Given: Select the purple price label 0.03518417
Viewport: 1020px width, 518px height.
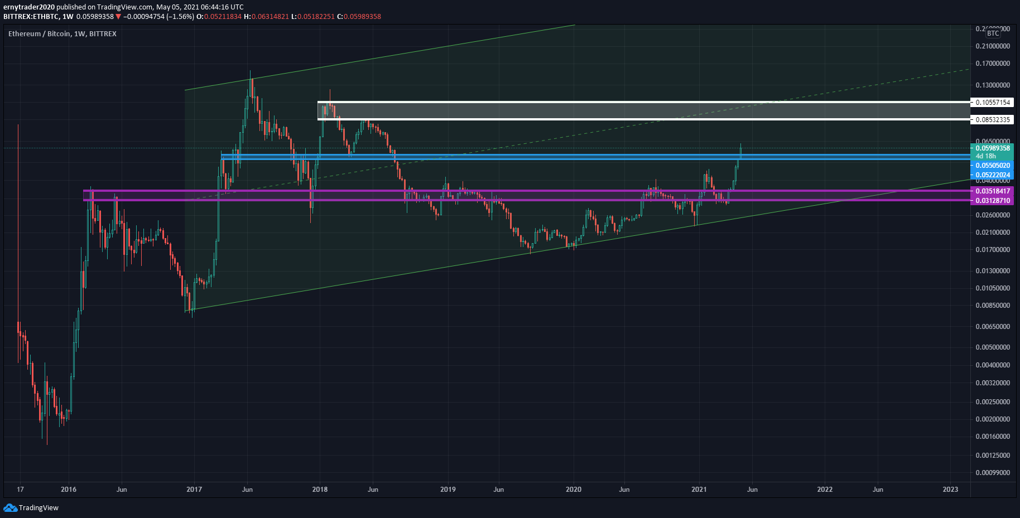Looking at the screenshot, I should point(992,191).
